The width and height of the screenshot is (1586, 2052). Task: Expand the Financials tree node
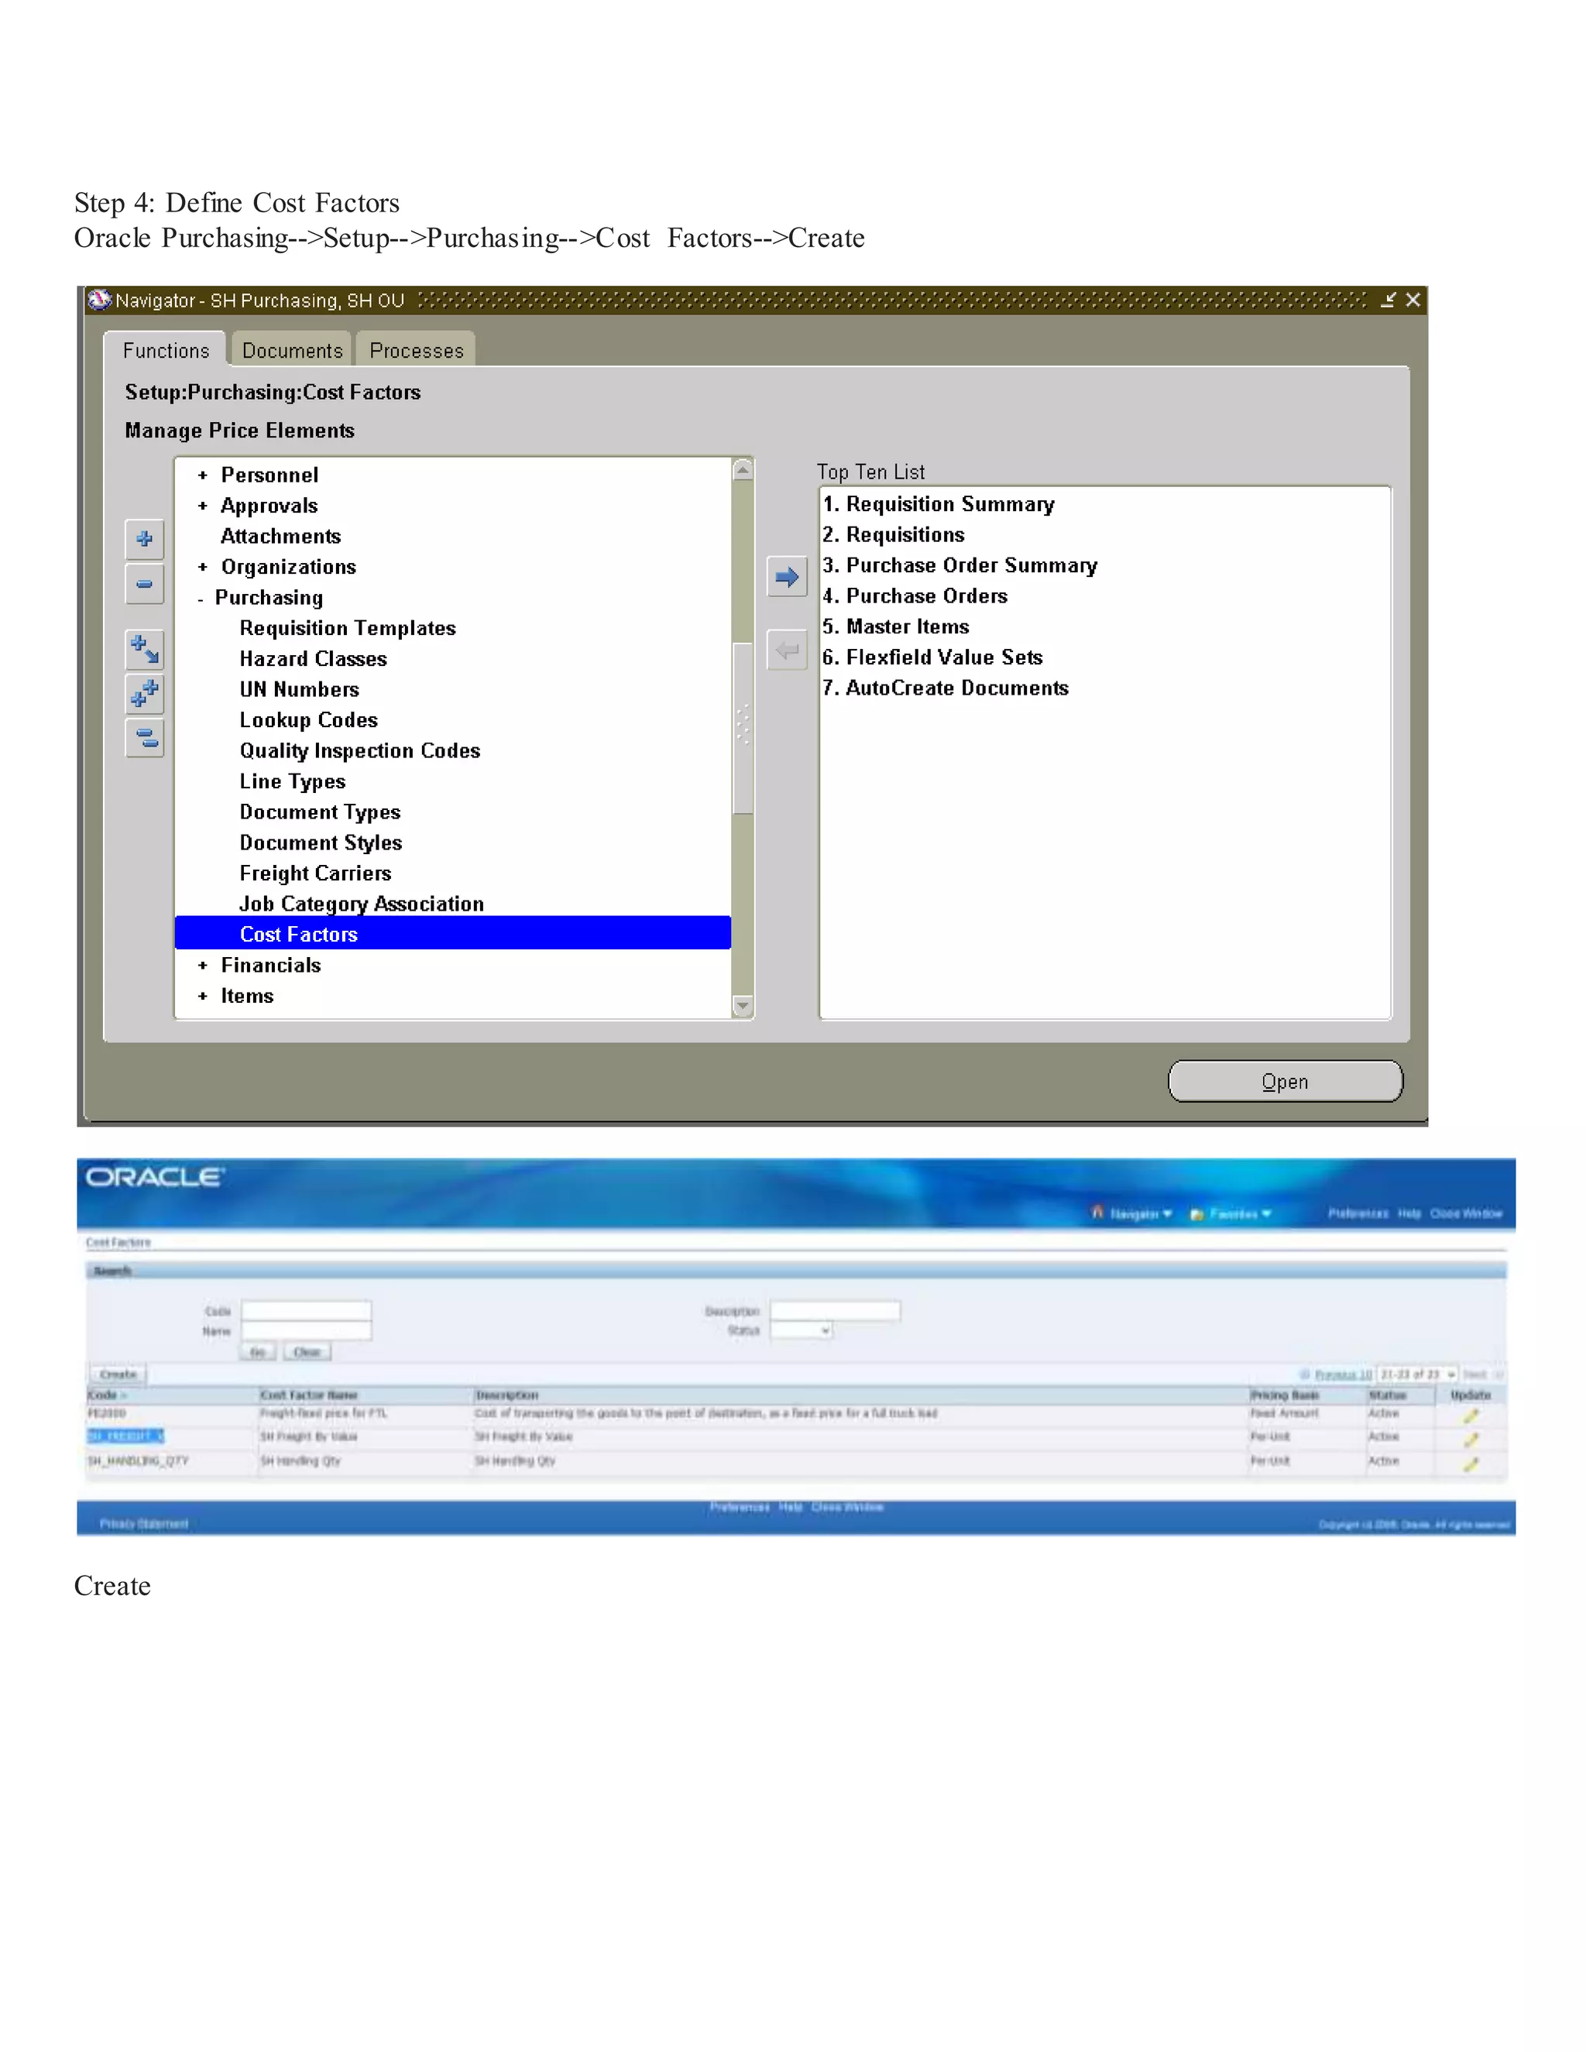203,966
